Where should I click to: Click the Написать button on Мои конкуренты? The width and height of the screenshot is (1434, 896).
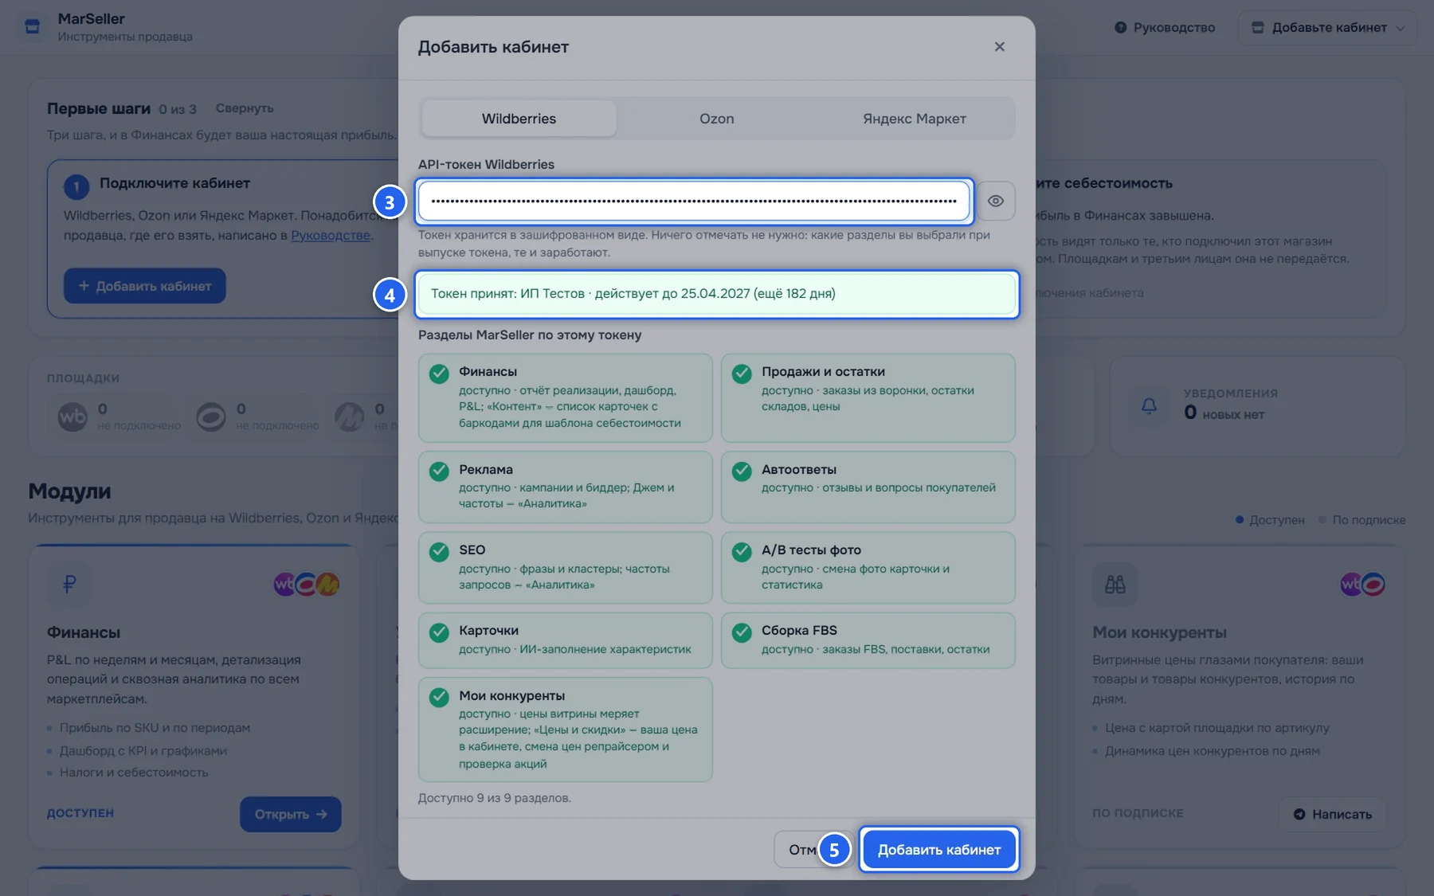click(1332, 814)
